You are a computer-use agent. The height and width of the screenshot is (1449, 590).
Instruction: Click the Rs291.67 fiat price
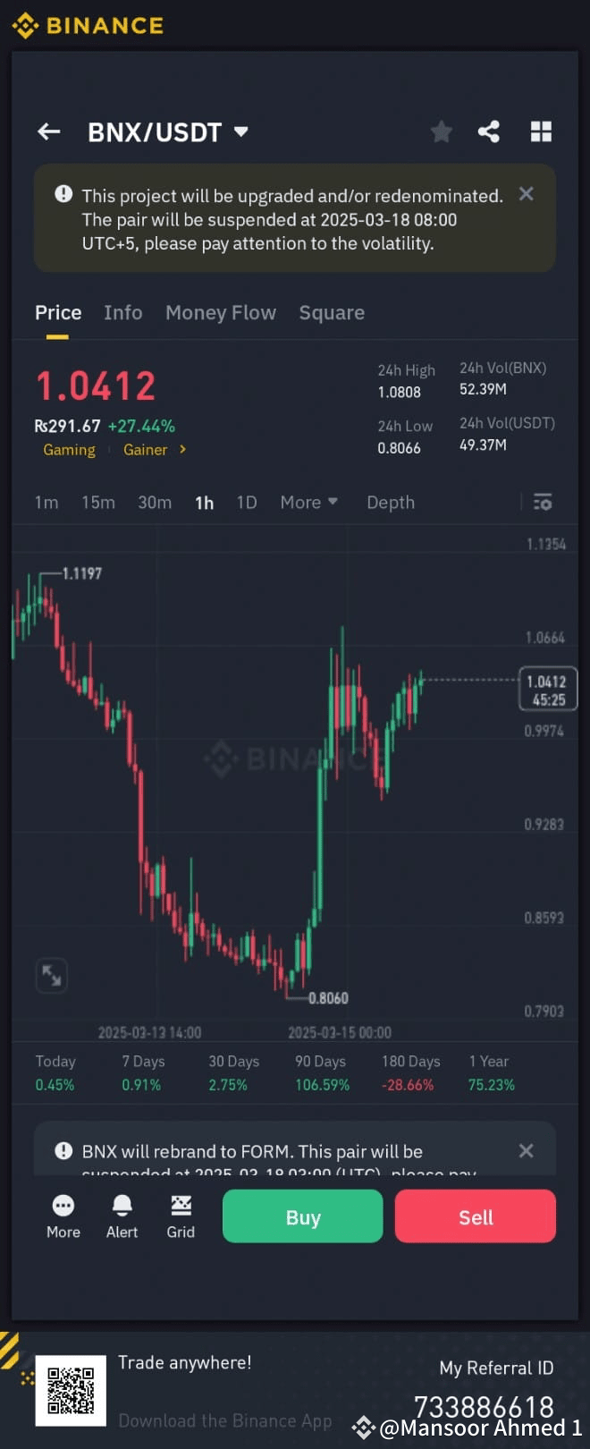point(67,426)
